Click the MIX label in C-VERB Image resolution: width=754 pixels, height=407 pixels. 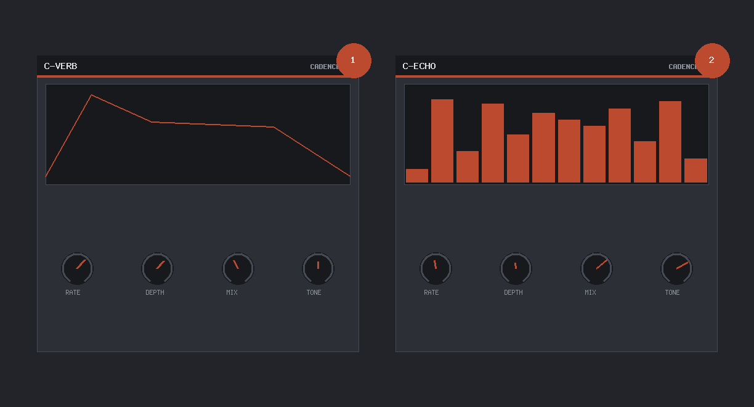coord(232,292)
